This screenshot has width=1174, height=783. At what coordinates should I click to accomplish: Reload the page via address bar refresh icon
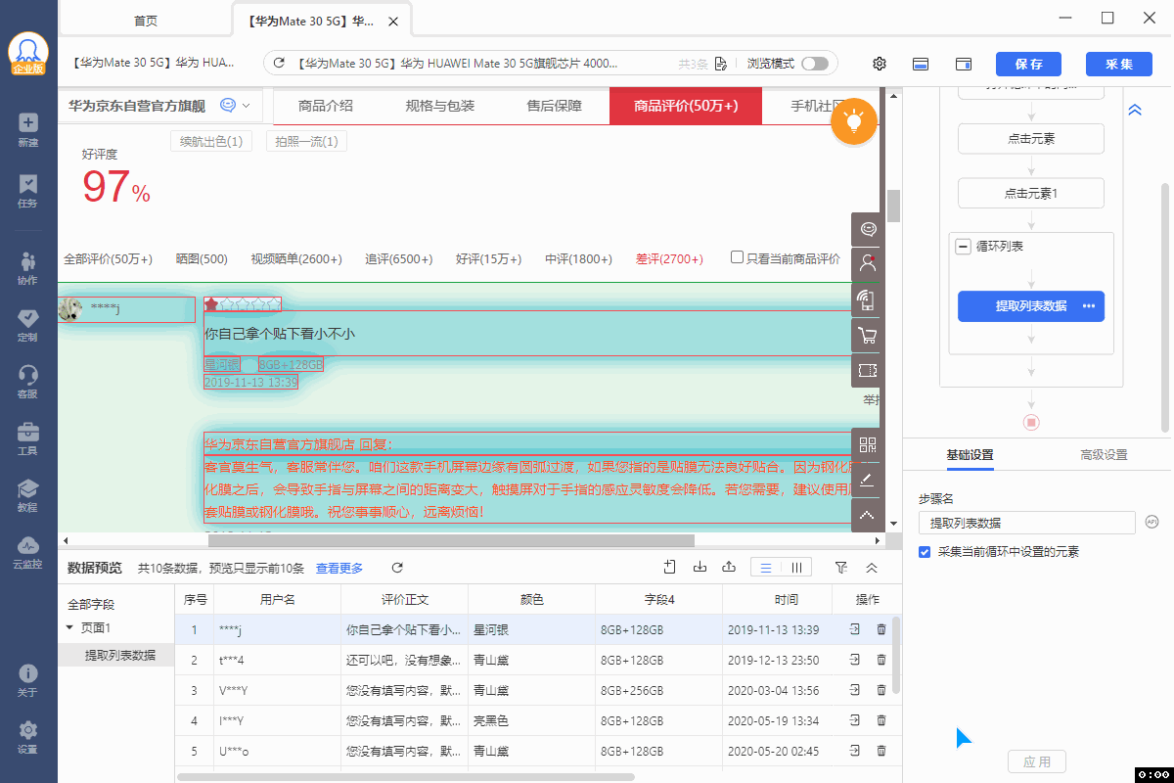(x=279, y=64)
